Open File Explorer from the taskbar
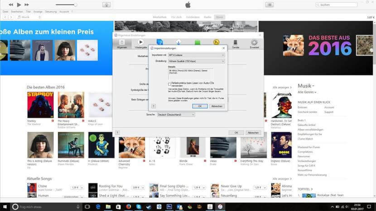376x211 pixels. click(108, 206)
